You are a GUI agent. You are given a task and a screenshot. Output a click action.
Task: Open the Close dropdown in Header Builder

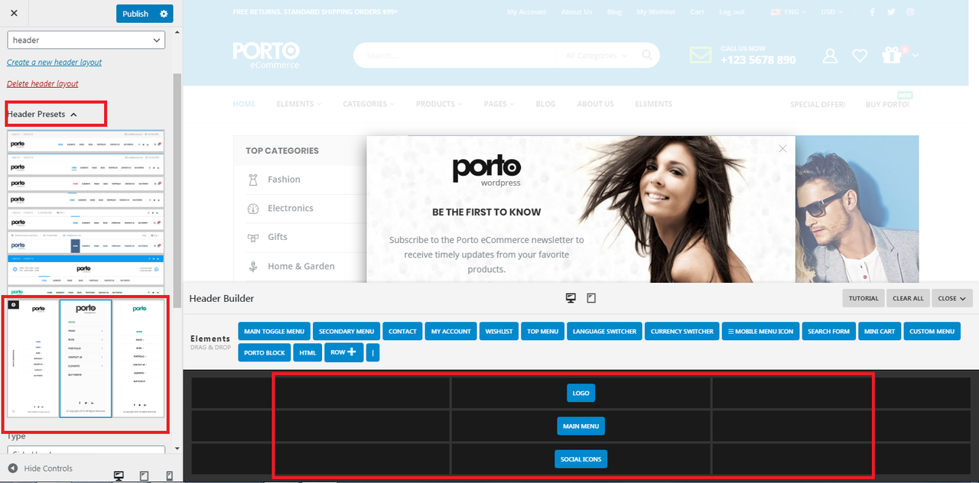[x=952, y=298]
